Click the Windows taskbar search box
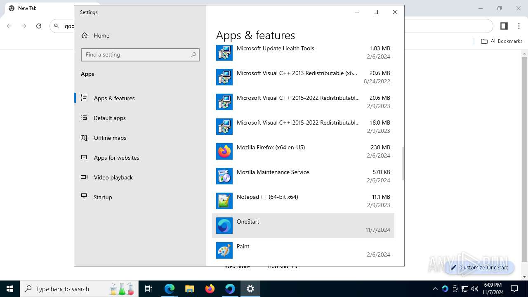 pos(79,289)
